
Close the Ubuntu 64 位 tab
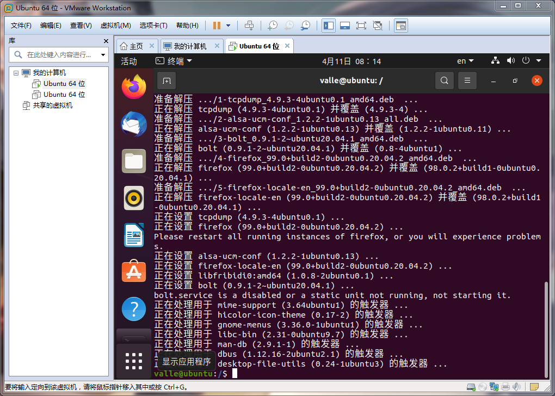[287, 46]
